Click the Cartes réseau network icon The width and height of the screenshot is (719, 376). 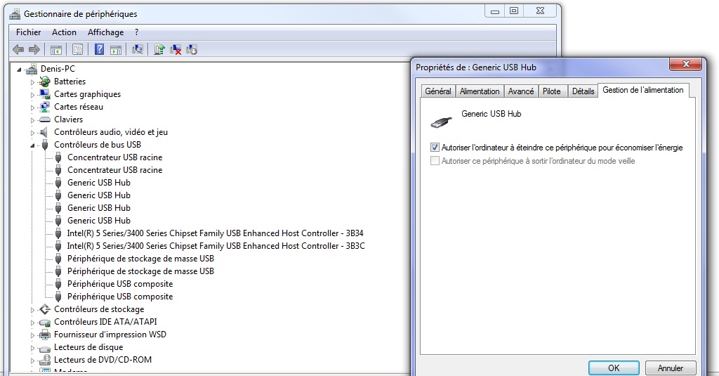click(44, 107)
